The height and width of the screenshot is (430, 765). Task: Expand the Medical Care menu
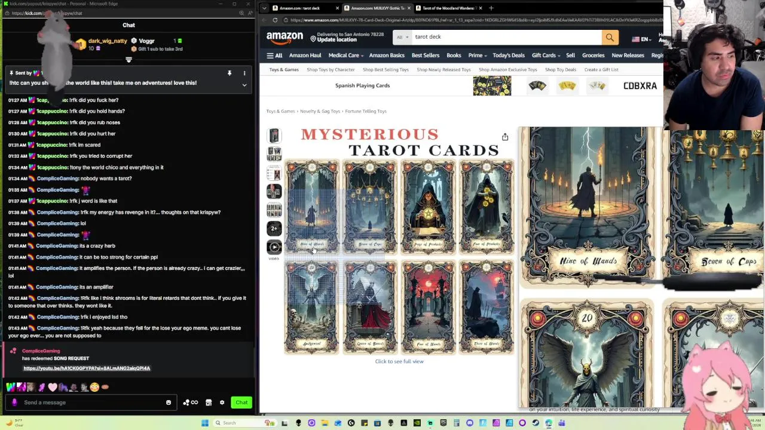(346, 56)
